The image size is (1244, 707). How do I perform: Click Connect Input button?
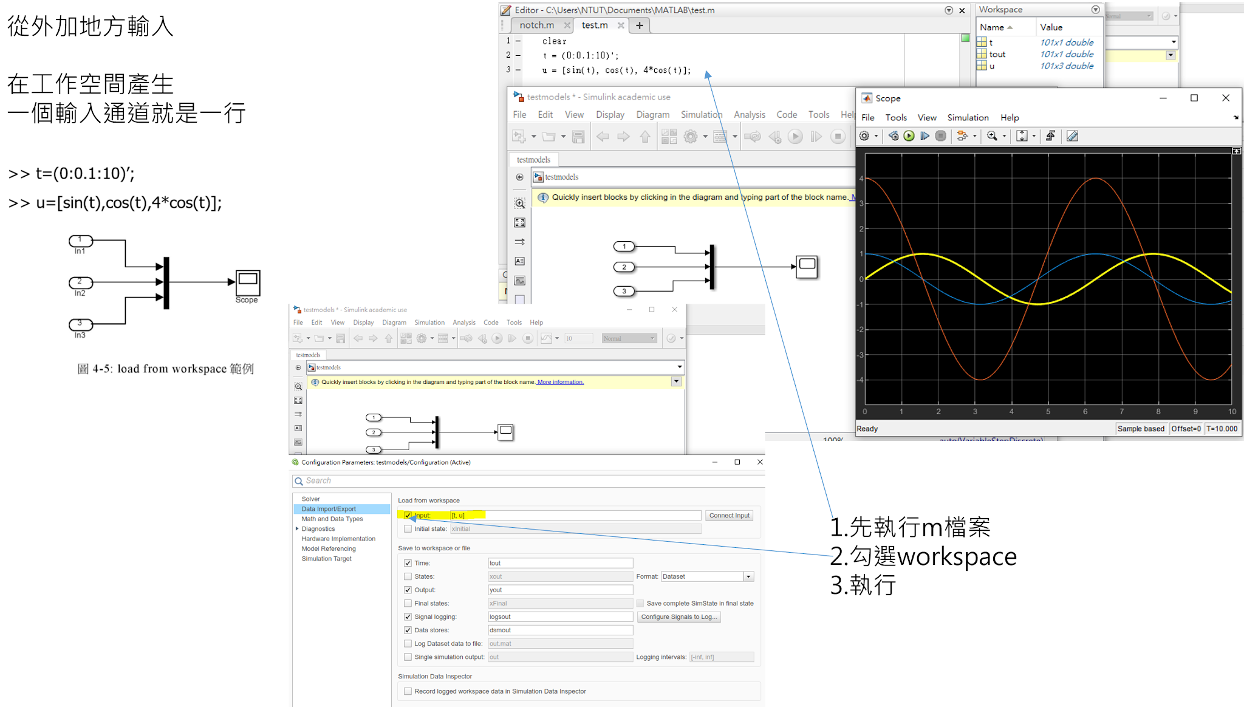pyautogui.click(x=730, y=515)
